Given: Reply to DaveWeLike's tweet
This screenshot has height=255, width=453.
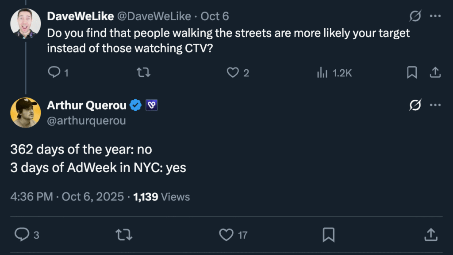Looking at the screenshot, I should click(54, 72).
